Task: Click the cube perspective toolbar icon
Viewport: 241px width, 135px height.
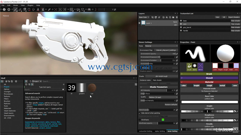Action: (83, 10)
